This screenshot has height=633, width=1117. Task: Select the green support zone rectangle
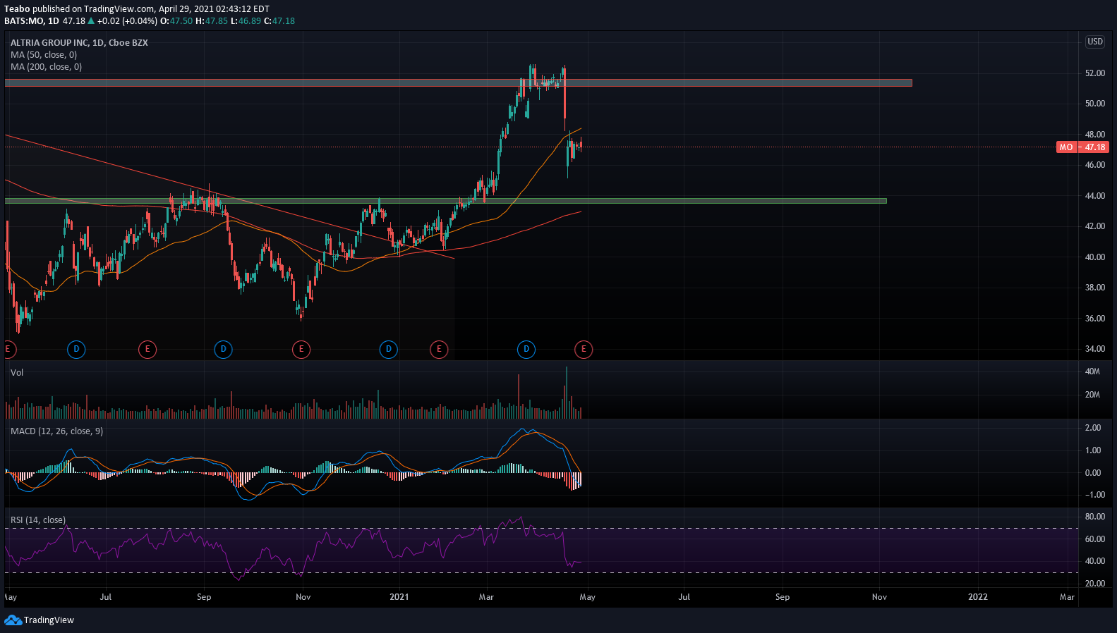(x=445, y=201)
